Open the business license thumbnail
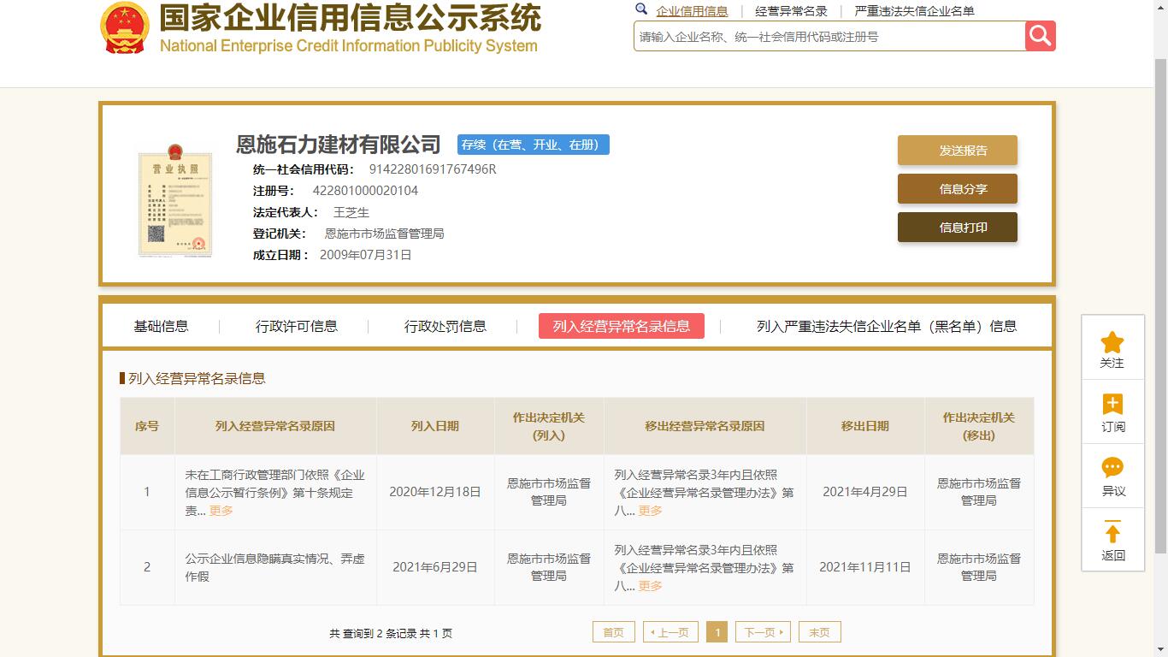Viewport: 1168px width, 657px height. 175,200
